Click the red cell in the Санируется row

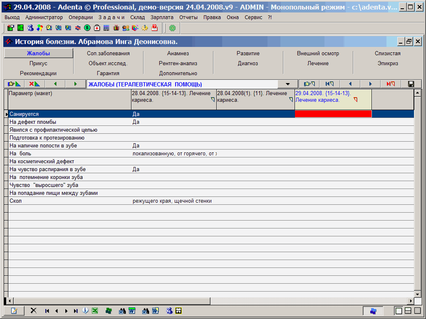tap(333, 114)
